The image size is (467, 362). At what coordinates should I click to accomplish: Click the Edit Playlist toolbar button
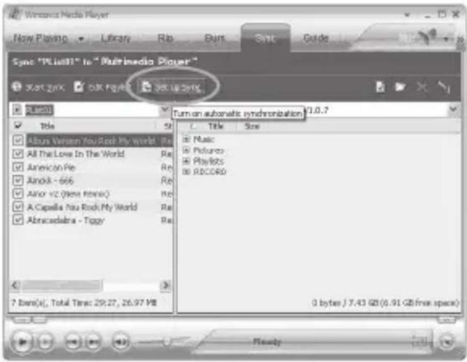click(x=102, y=87)
